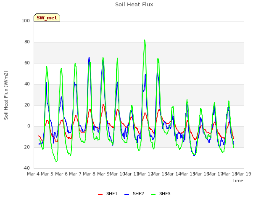The image size is (269, 202).
Task: Click the Mar 5 x-axis label
Action: click(x=47, y=174)
